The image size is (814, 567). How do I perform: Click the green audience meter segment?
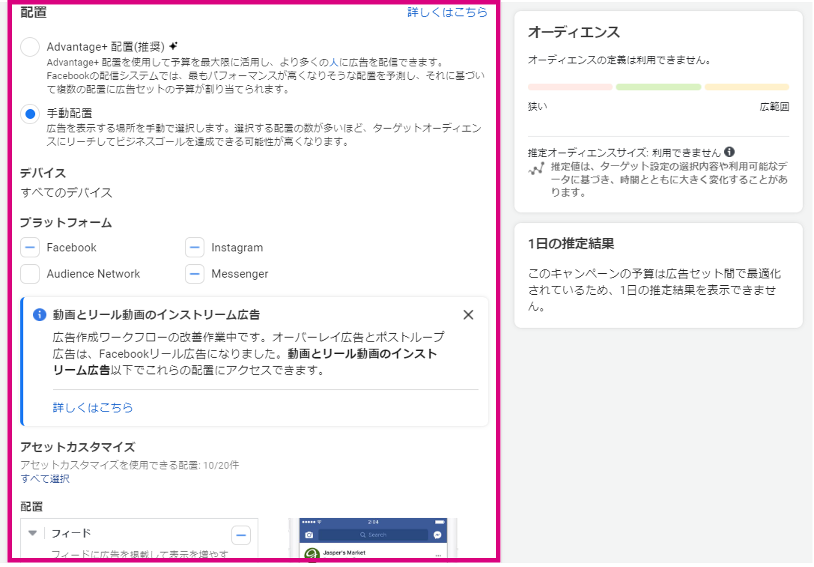tap(658, 87)
